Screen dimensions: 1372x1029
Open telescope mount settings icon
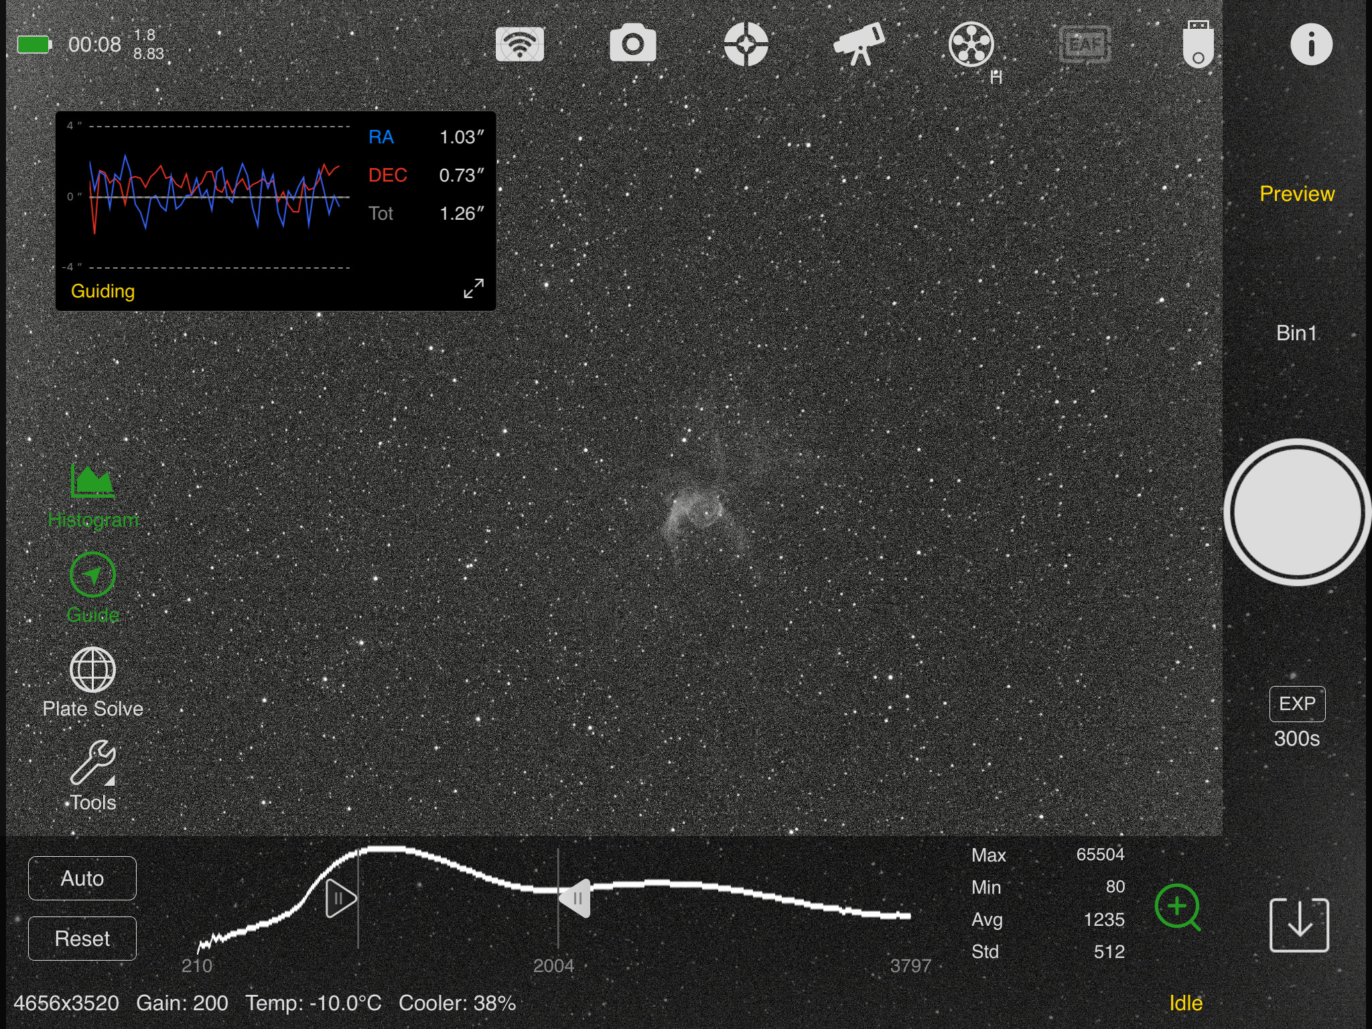click(859, 44)
